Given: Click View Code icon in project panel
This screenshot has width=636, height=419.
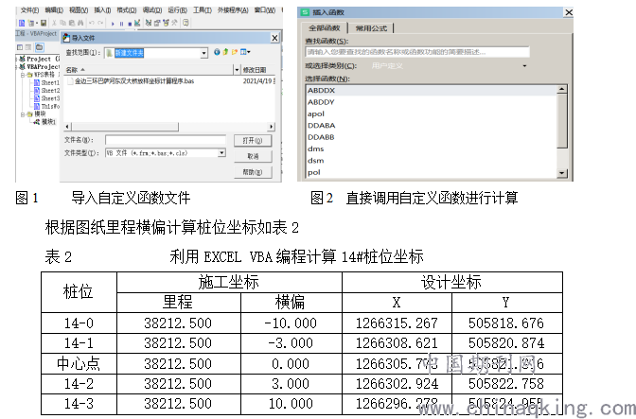Looking at the screenshot, I should pos(20,47).
